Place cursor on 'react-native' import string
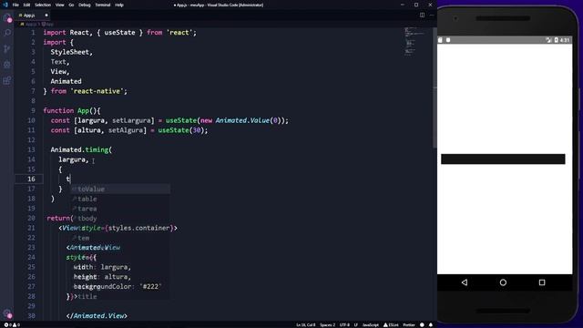 pyautogui.click(x=97, y=91)
